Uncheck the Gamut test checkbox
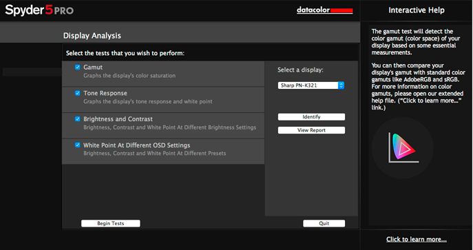Screen dimensions: 473x250 pyautogui.click(x=78, y=67)
